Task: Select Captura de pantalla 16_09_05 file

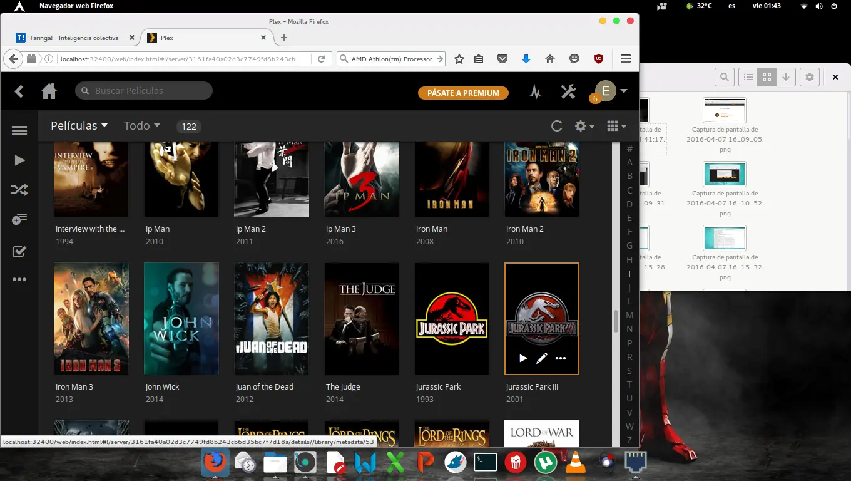Action: click(x=725, y=125)
